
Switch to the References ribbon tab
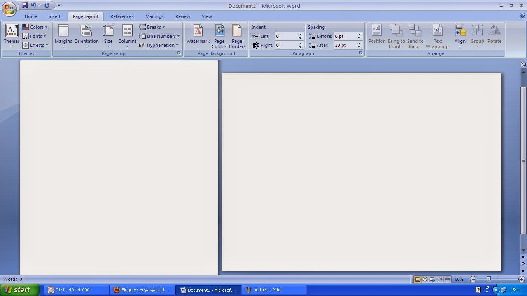(121, 16)
